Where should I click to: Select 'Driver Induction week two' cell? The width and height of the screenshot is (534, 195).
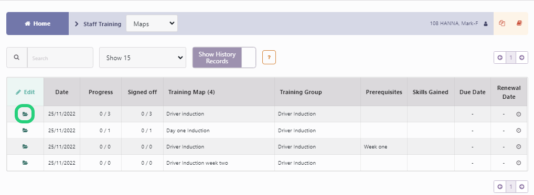219,163
